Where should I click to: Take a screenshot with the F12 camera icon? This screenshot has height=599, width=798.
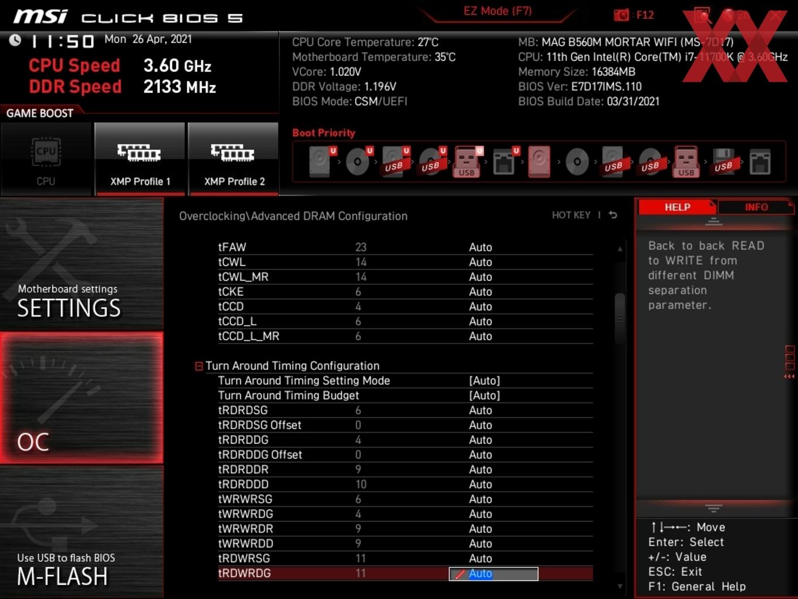click(621, 15)
